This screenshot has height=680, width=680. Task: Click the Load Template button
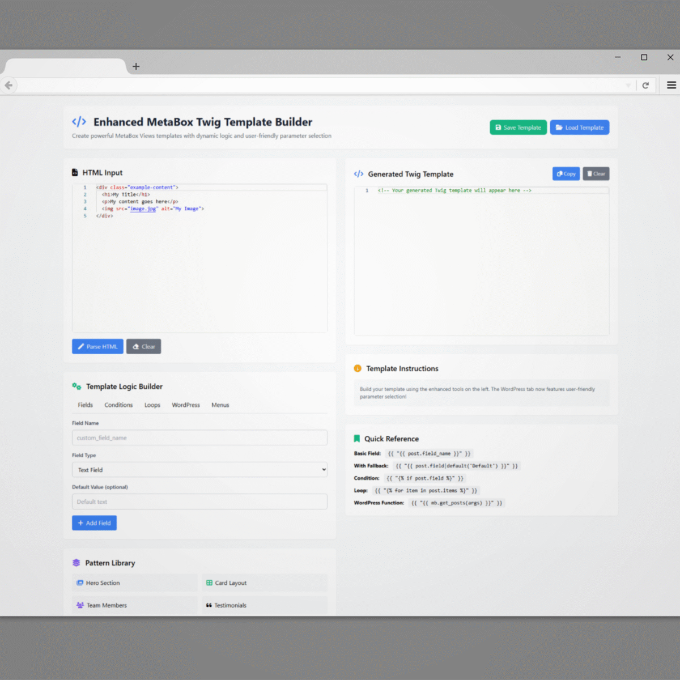[579, 127]
